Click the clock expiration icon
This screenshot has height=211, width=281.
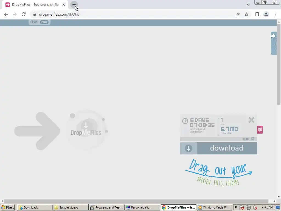(x=185, y=121)
